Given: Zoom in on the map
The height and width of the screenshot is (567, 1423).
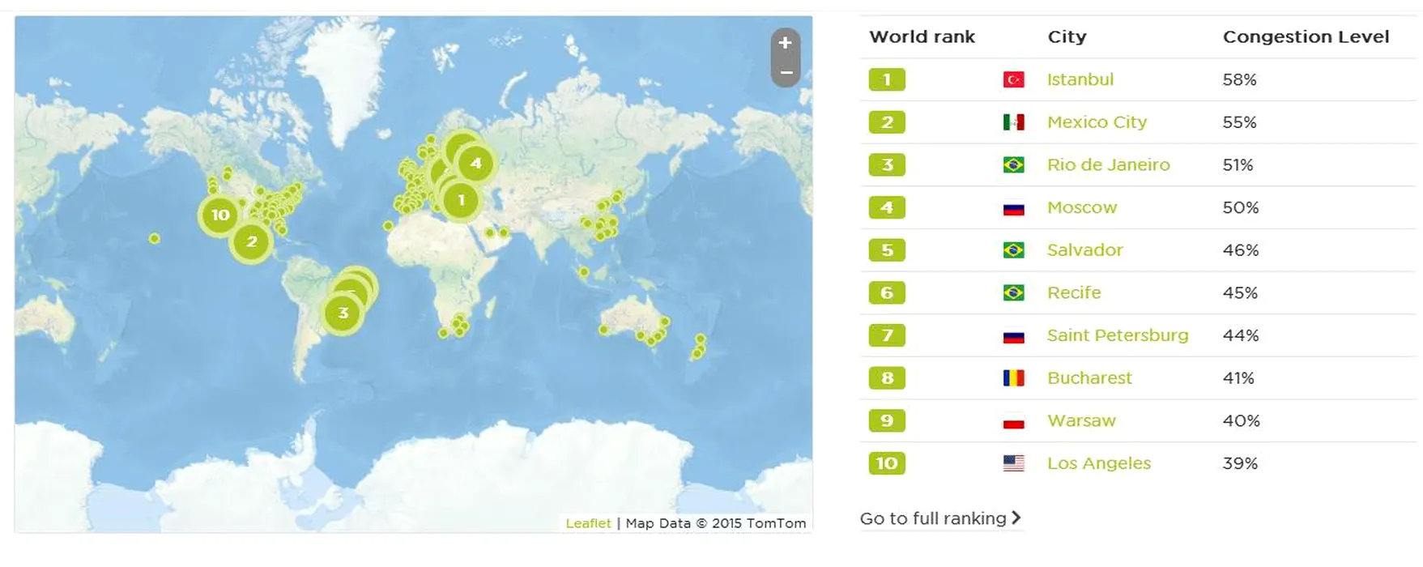Looking at the screenshot, I should click(x=785, y=44).
